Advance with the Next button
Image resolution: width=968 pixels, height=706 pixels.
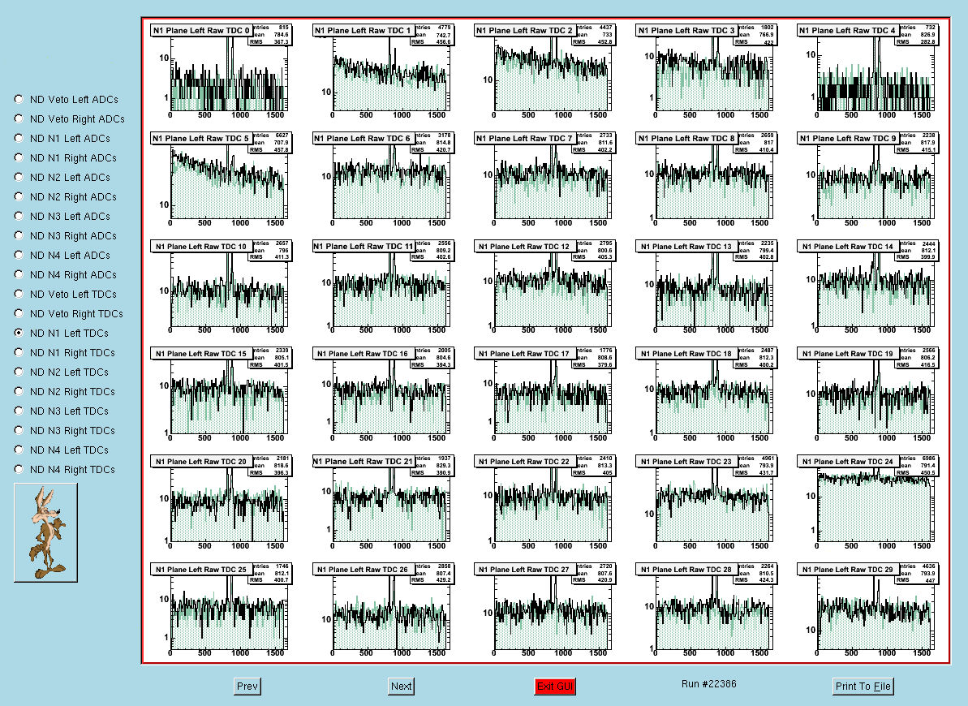click(402, 686)
